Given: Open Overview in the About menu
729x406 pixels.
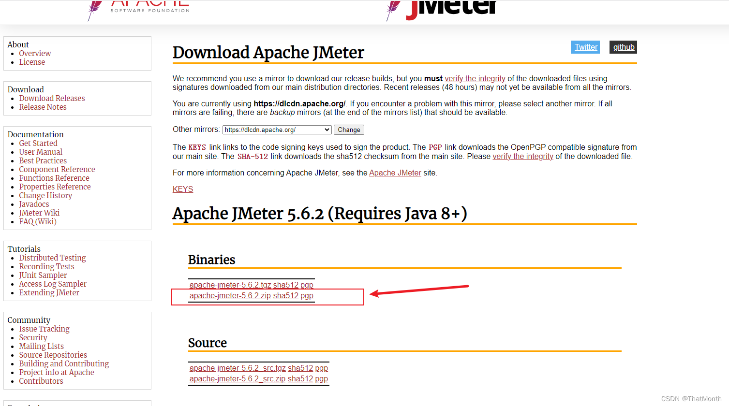Looking at the screenshot, I should (x=35, y=53).
